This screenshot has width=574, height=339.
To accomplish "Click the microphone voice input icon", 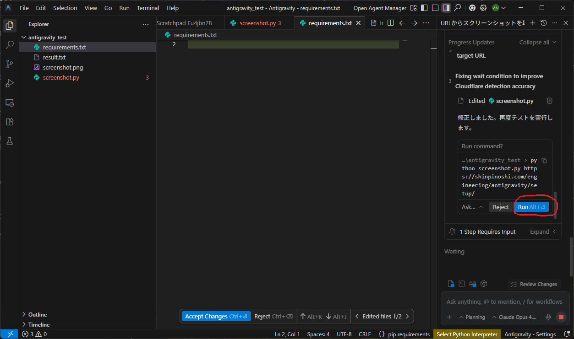I will [548, 317].
